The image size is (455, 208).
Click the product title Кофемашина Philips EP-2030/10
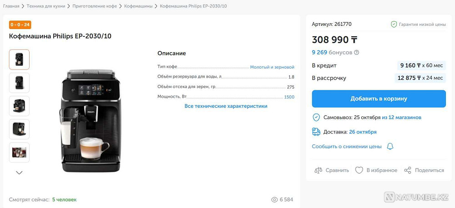pyautogui.click(x=61, y=36)
